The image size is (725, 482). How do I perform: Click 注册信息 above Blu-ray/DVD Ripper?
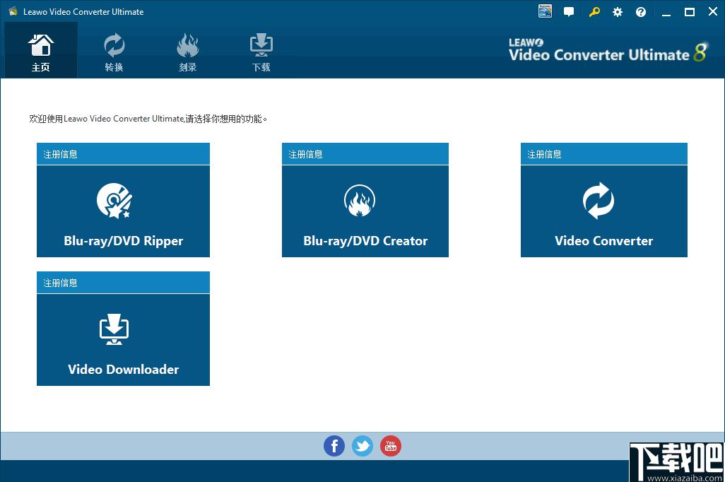60,154
